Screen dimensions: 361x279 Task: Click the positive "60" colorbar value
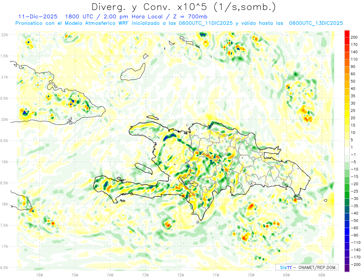point(353,74)
